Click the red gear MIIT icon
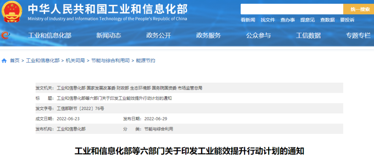Image resolution: width=374 pixels, height=166 pixels. coord(6,35)
